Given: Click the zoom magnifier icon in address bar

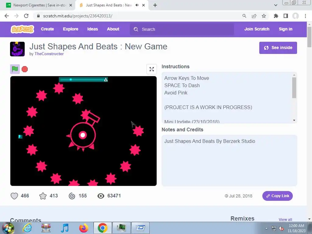Looking at the screenshot, I should click(x=244, y=16).
